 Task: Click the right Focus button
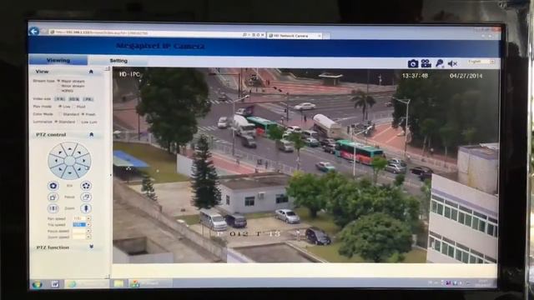(86, 197)
